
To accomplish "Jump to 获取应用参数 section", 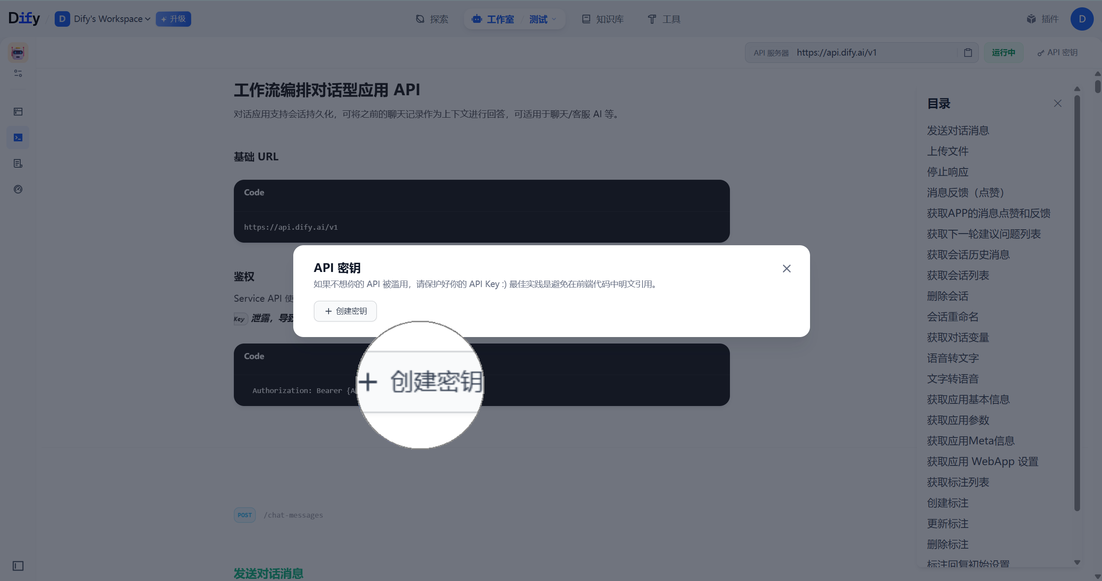I will click(x=958, y=420).
